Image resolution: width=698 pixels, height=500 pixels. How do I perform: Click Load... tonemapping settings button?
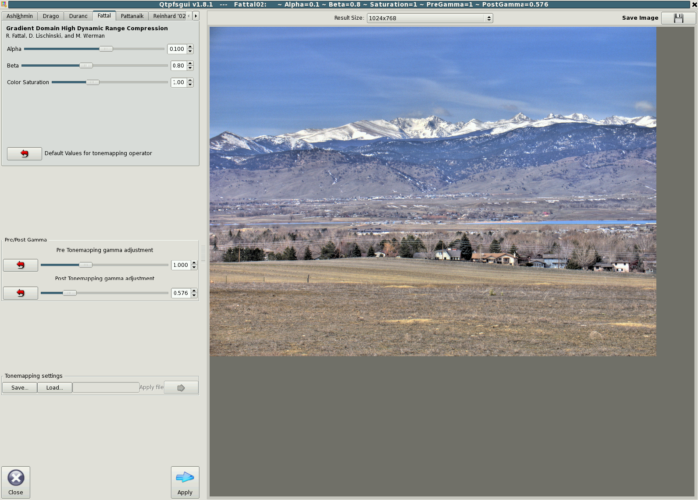tap(55, 388)
